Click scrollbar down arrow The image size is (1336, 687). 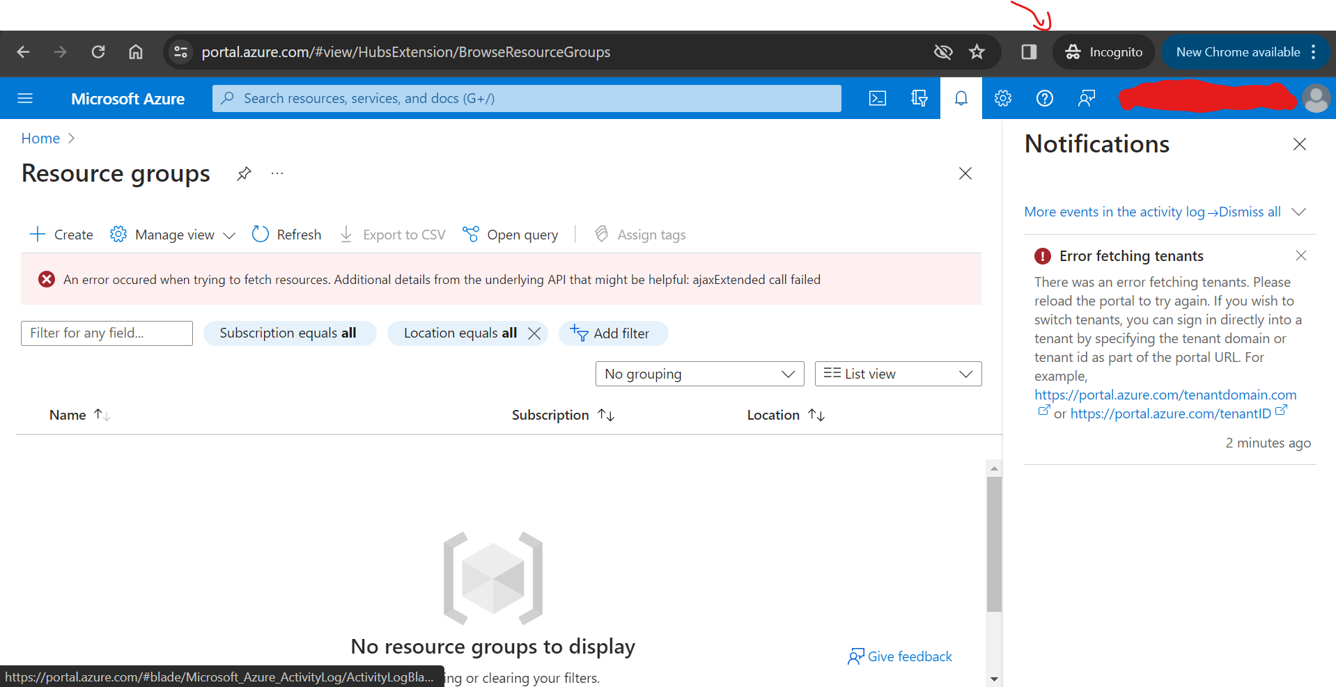click(x=994, y=679)
